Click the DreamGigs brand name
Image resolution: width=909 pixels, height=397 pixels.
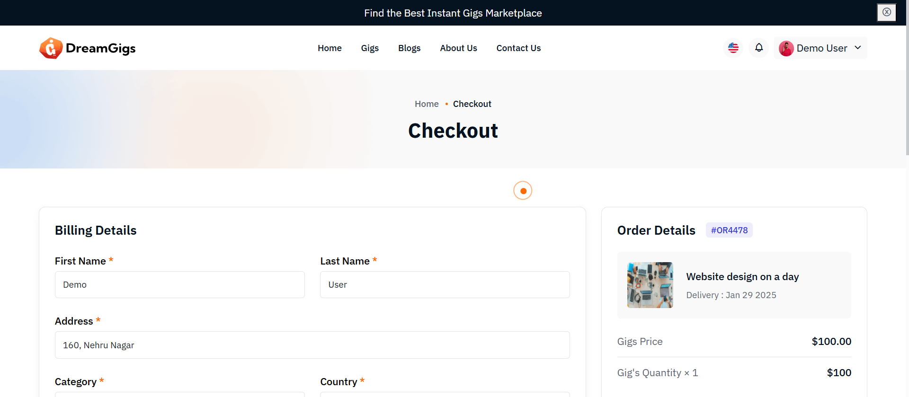[x=101, y=48]
